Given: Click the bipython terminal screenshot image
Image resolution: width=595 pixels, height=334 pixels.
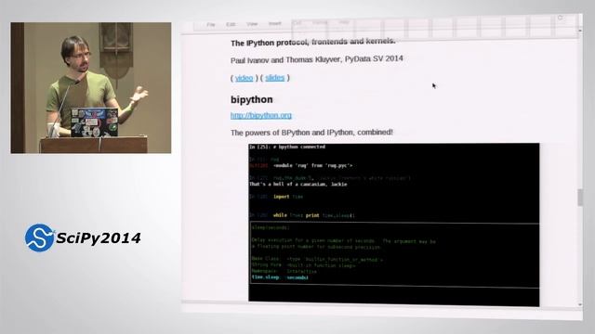Looking at the screenshot, I should coord(394,225).
